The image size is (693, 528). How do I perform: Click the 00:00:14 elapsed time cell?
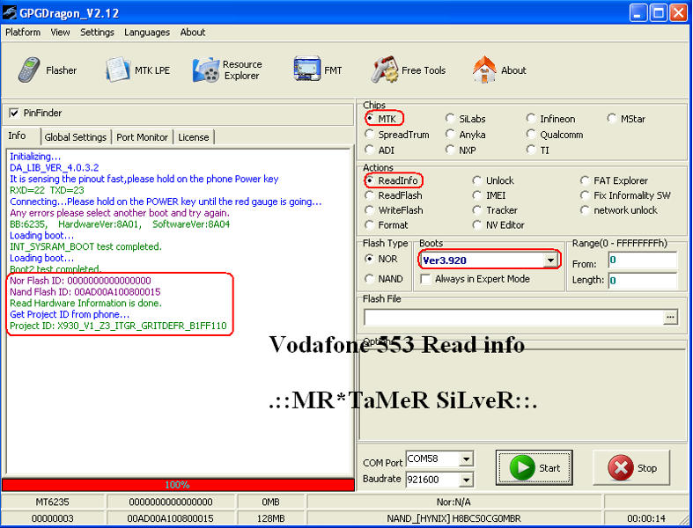coord(645,518)
